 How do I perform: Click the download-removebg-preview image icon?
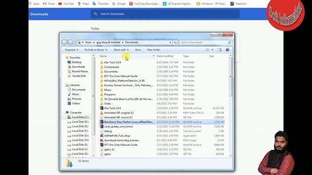click(x=102, y=140)
